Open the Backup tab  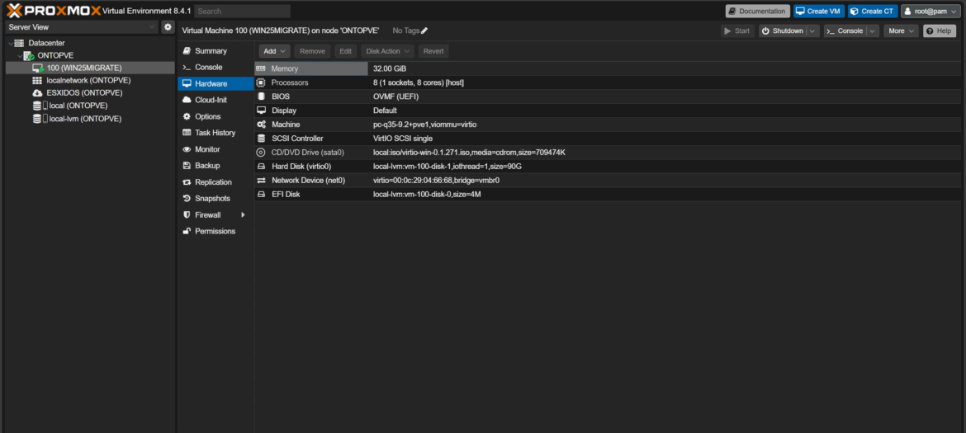(215, 166)
